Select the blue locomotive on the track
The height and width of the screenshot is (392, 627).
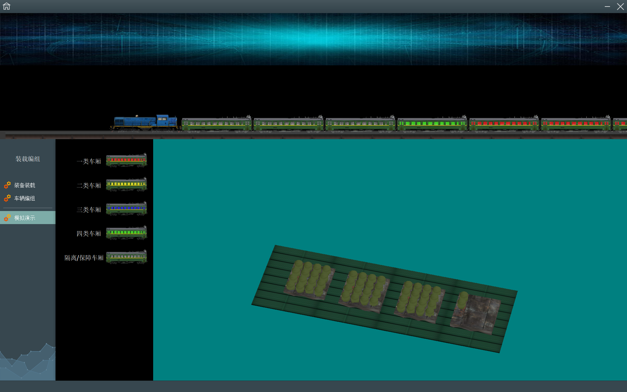(x=145, y=123)
